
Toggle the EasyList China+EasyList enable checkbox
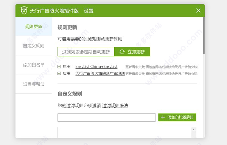click(x=59, y=66)
